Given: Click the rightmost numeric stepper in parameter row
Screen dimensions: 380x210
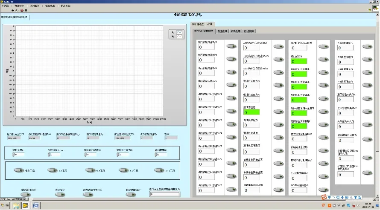Looking at the screenshot, I should [x=155, y=155].
